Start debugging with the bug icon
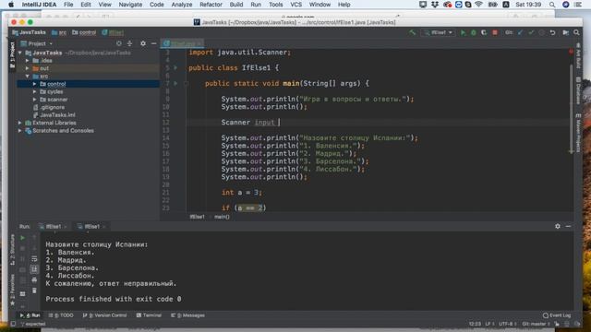 [474, 33]
